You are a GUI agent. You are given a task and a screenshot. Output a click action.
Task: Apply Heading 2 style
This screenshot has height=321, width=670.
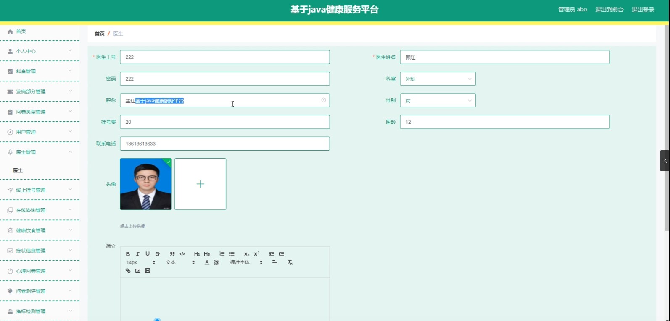pos(207,254)
